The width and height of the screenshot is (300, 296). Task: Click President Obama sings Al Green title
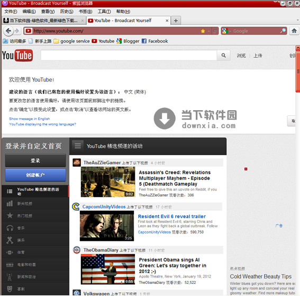pyautogui.click(x=172, y=266)
